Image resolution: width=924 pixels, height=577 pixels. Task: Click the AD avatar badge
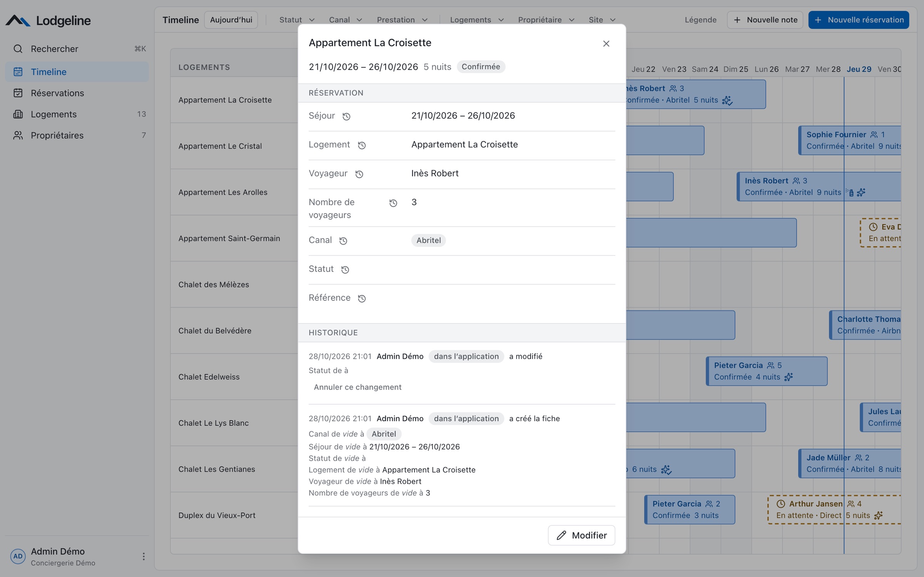click(18, 556)
